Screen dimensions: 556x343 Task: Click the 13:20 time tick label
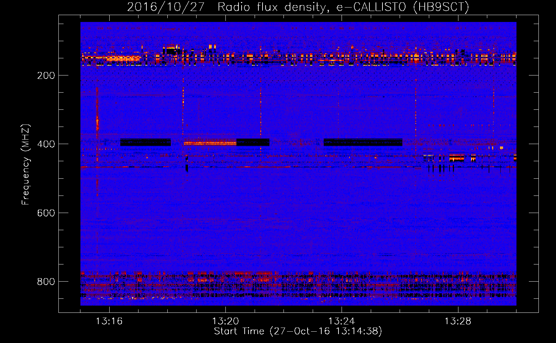(225, 321)
